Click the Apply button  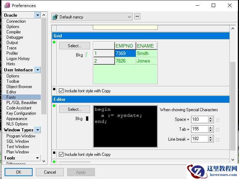click(x=81, y=172)
